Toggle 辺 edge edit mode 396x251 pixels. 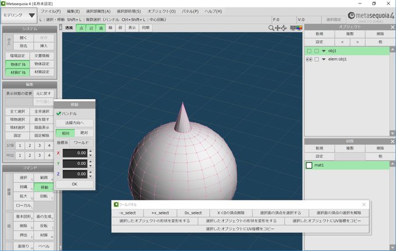(x=91, y=28)
